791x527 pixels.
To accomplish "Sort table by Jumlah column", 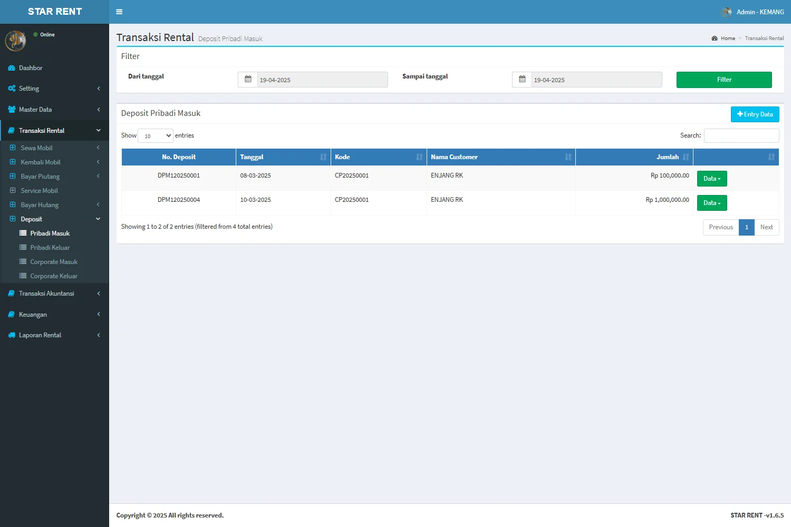I will pos(634,157).
